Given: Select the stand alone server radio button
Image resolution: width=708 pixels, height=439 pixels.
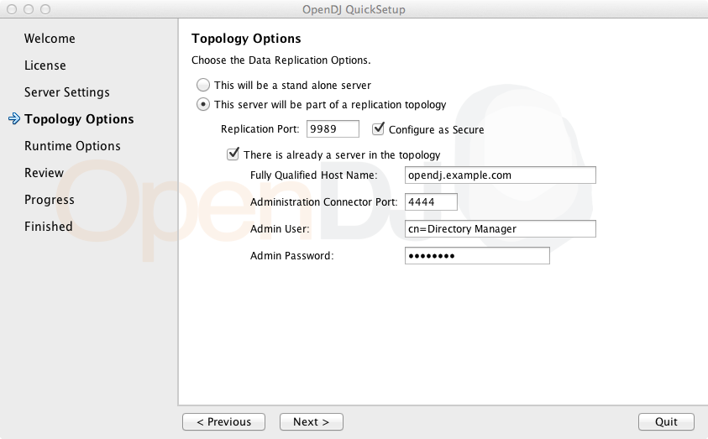Looking at the screenshot, I should (x=203, y=85).
